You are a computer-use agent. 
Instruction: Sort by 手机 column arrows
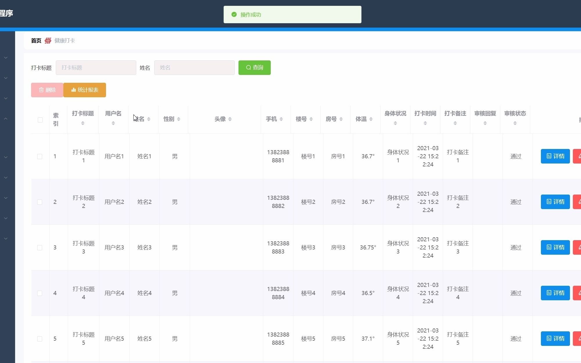click(x=281, y=119)
